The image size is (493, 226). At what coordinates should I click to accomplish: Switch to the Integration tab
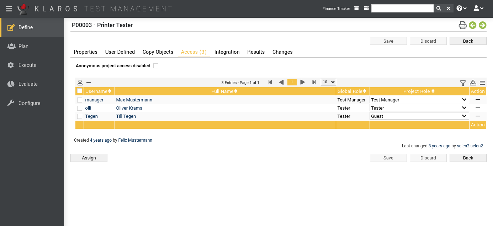[227, 52]
